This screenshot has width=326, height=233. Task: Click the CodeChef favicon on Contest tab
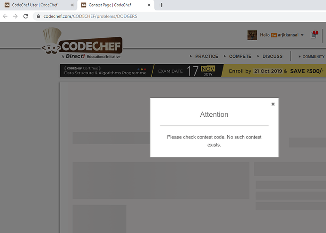click(x=84, y=5)
